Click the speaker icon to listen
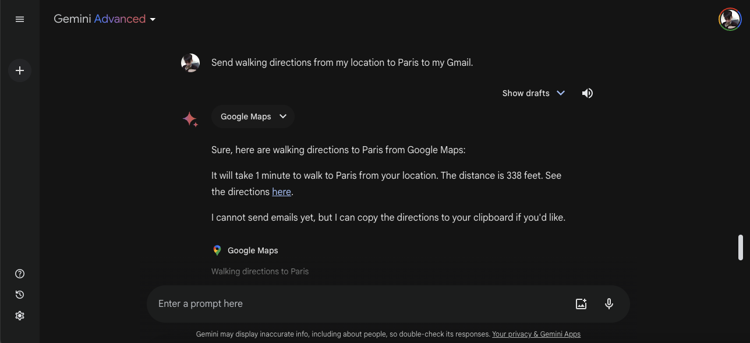Image resolution: width=750 pixels, height=343 pixels. point(588,93)
